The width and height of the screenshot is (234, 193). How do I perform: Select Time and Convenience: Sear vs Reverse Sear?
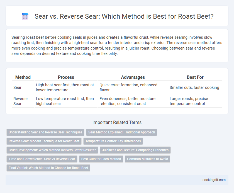pos(42,159)
